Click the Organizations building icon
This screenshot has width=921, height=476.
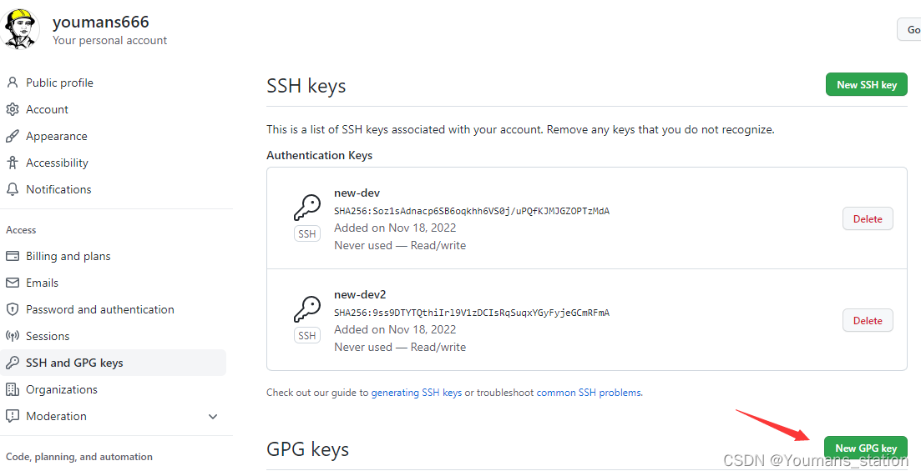click(x=13, y=389)
